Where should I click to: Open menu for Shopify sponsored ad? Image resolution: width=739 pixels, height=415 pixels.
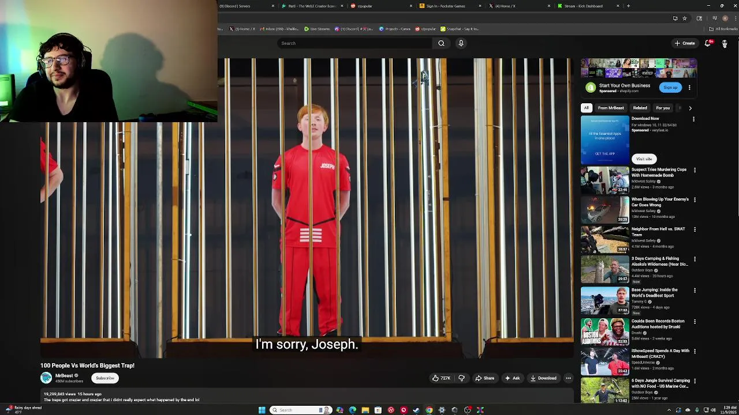(x=689, y=88)
